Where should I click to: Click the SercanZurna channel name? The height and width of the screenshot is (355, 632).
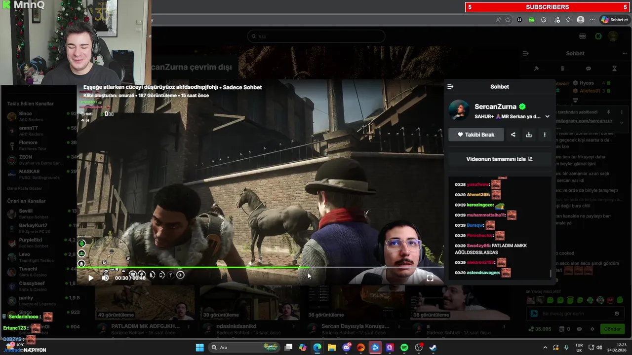(495, 106)
